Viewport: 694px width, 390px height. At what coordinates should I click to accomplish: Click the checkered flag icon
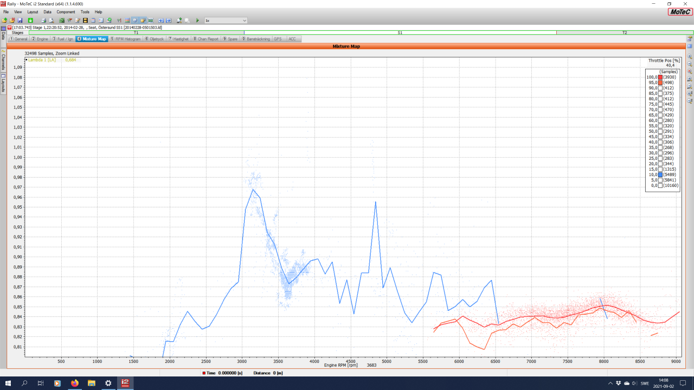coord(69,20)
